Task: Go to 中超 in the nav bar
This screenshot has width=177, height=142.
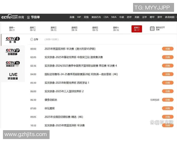Action: [122, 17]
